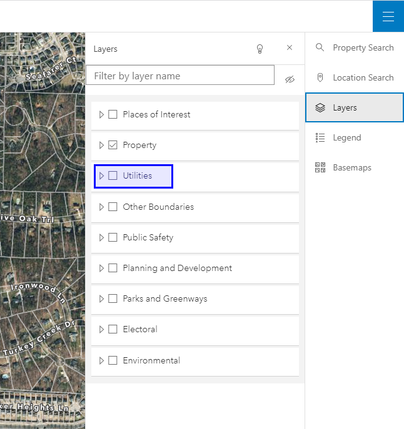
Task: Click the Ironwood Ln map label
Action: [x=39, y=292]
